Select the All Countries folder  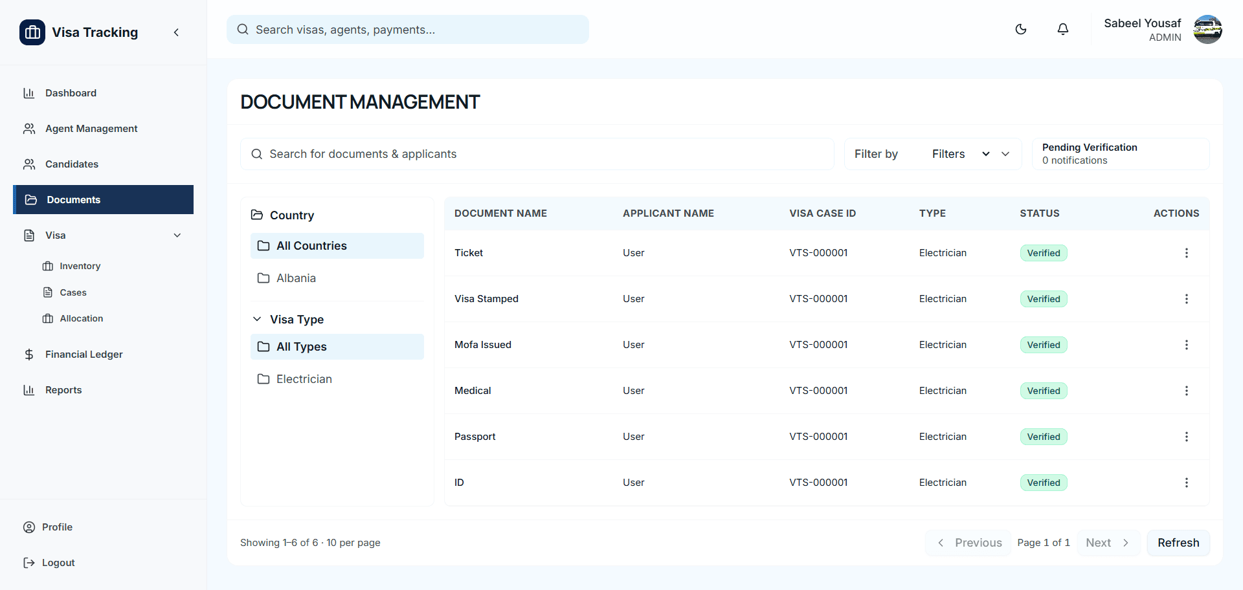[337, 246]
